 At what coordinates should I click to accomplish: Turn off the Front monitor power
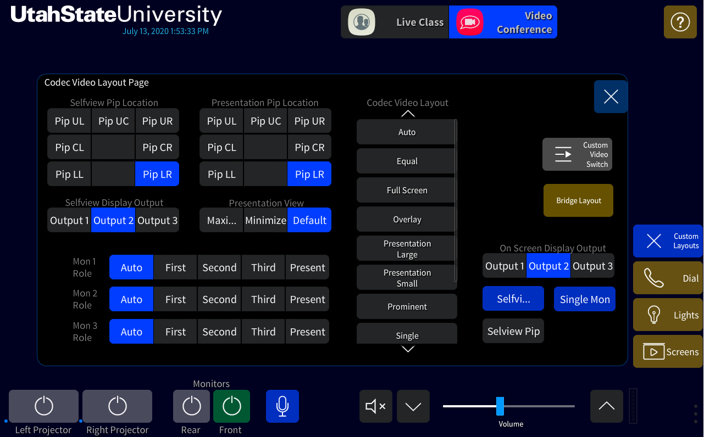coord(231,406)
